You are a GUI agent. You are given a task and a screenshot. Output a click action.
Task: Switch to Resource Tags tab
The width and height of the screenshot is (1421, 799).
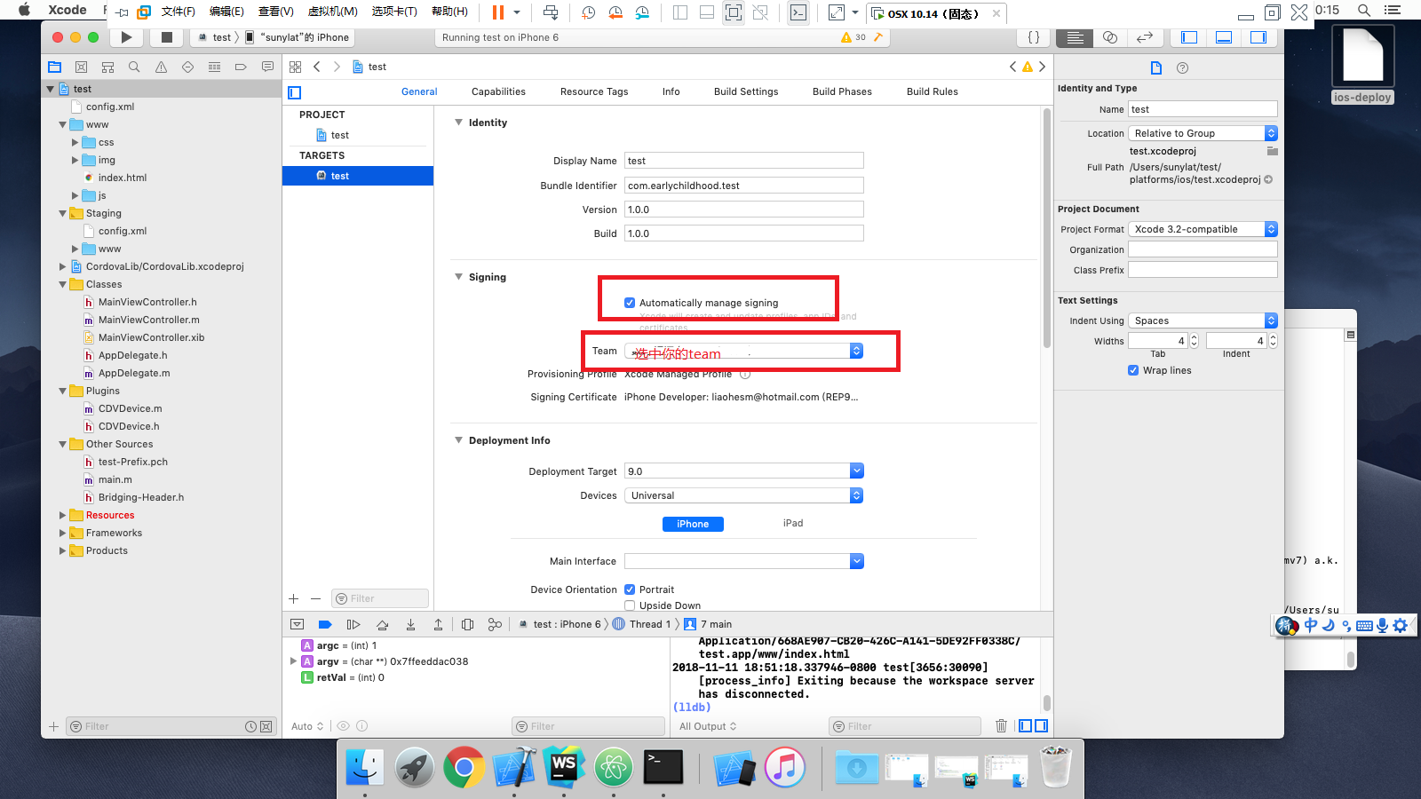594,91
